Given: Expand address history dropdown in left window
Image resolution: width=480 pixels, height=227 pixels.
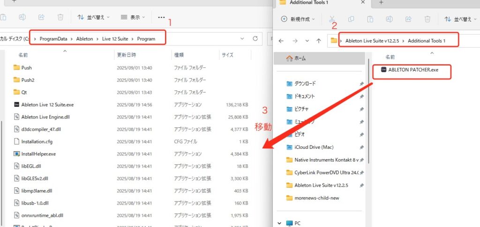Looking at the screenshot, I should [242, 39].
